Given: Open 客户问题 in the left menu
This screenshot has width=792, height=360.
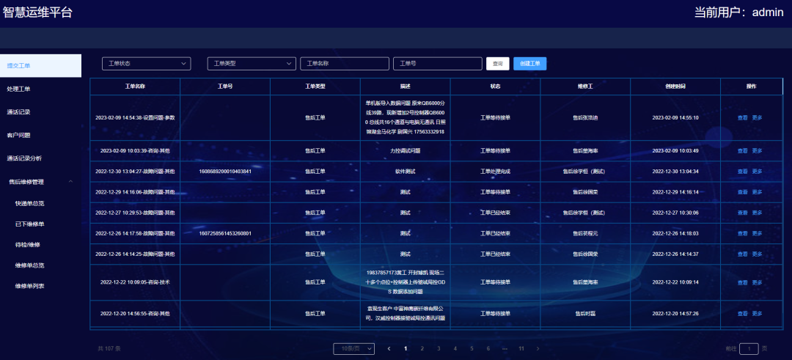Looking at the screenshot, I should (19, 136).
